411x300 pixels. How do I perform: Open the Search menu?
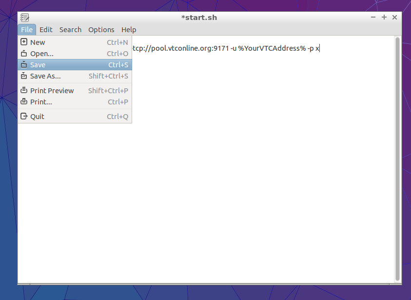click(x=70, y=30)
